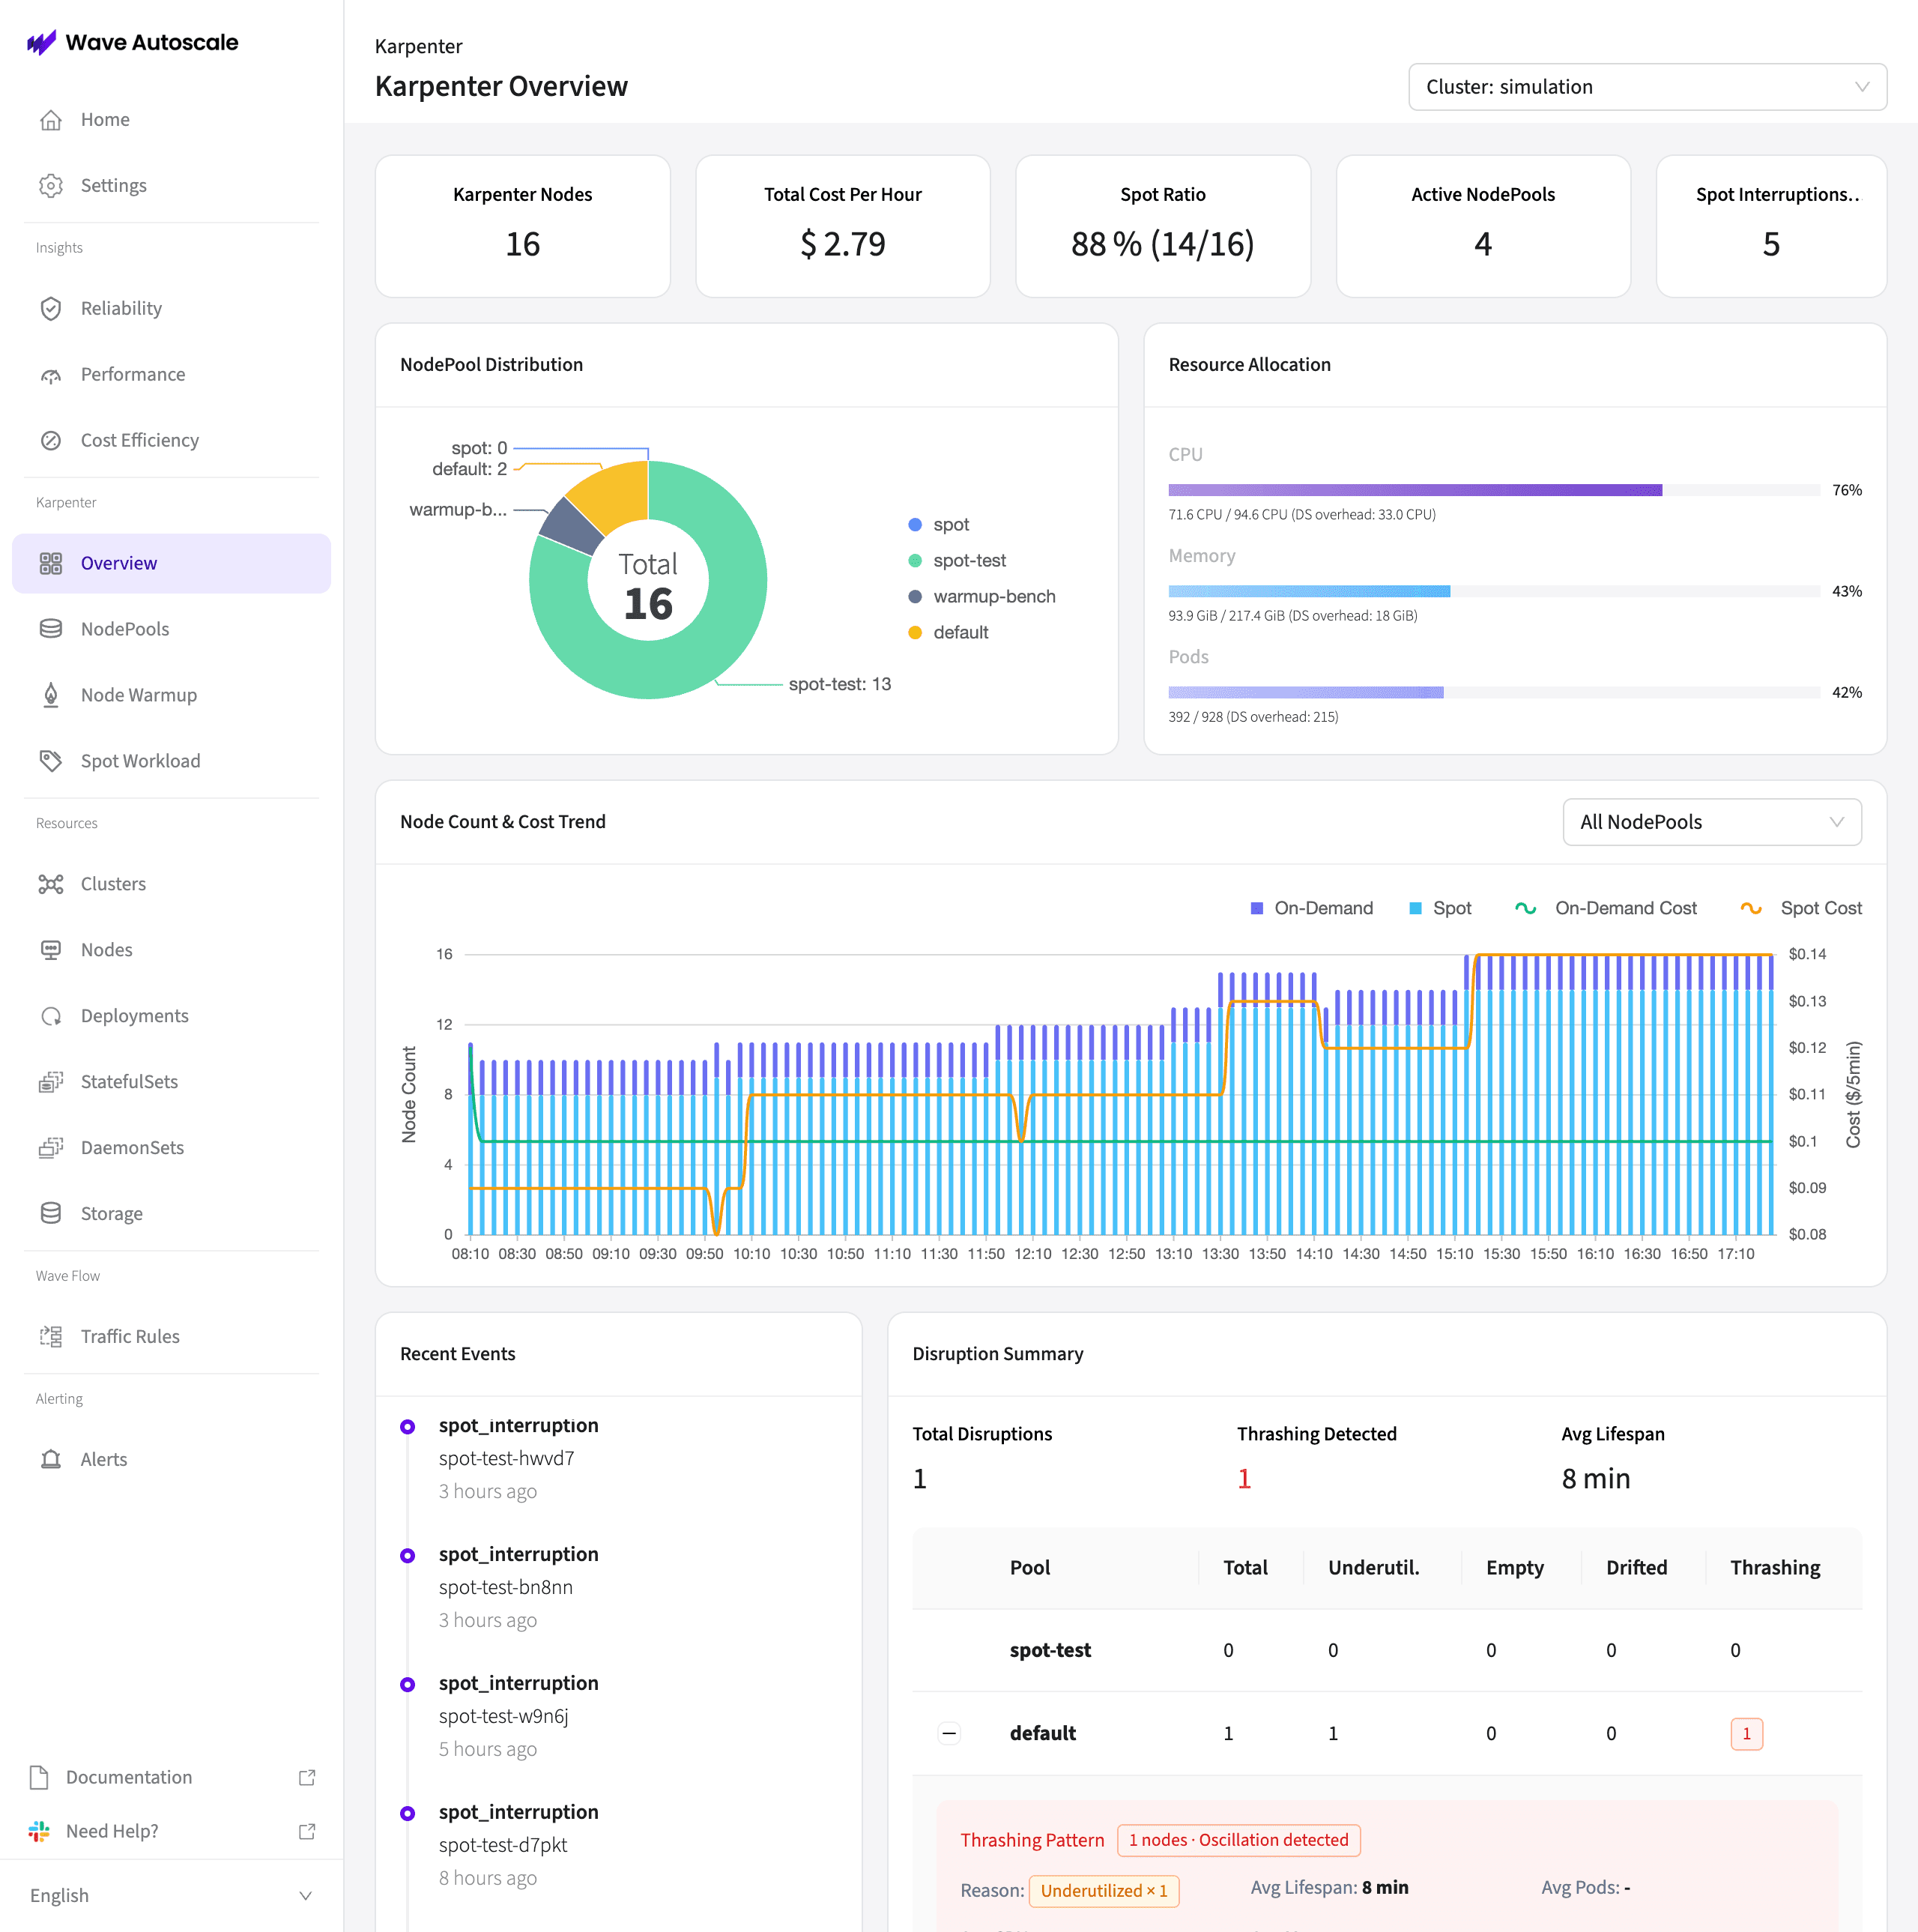Open the NodePools page
Image resolution: width=1918 pixels, height=1932 pixels.
172,630
